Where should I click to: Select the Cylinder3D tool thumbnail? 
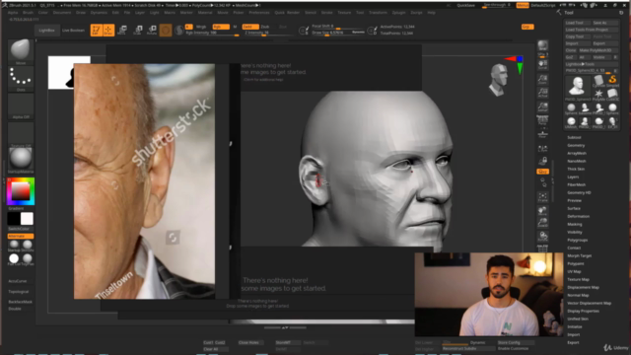pos(598,82)
